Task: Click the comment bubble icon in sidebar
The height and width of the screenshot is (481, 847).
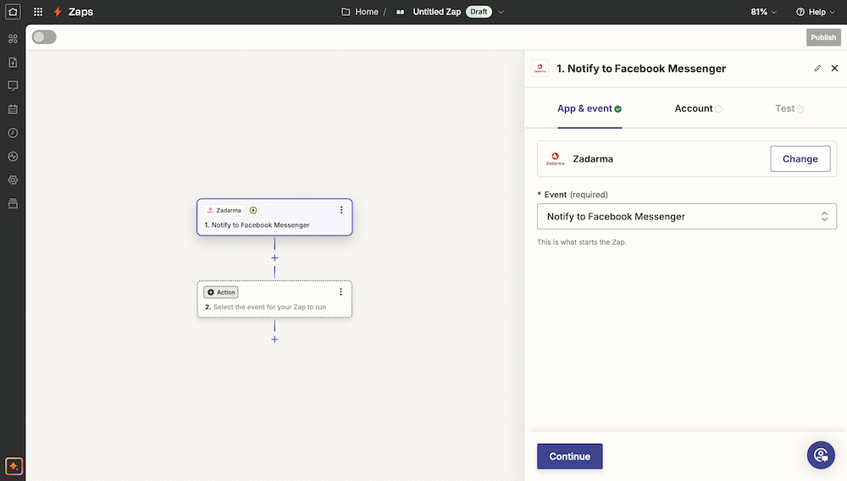Action: coord(13,86)
